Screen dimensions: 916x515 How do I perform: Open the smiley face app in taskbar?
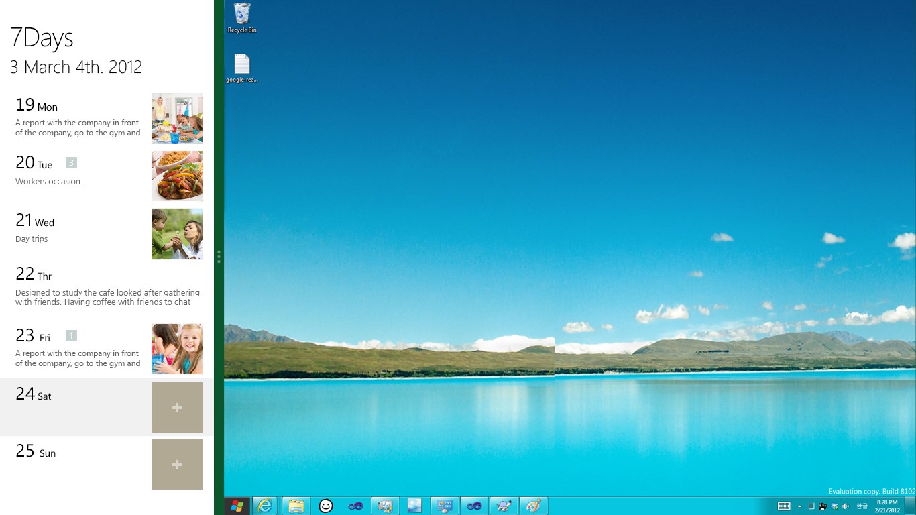pyautogui.click(x=326, y=506)
